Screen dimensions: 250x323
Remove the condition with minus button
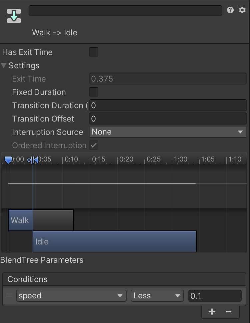pyautogui.click(x=229, y=312)
